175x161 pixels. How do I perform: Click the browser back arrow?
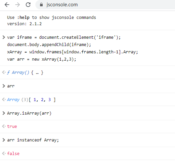7,5
